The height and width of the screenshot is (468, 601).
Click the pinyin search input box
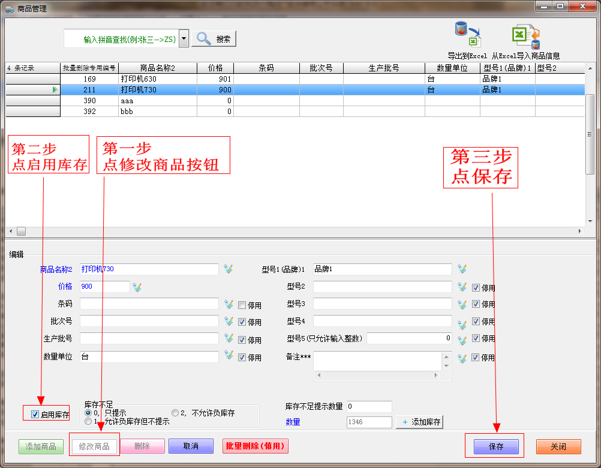pos(122,39)
